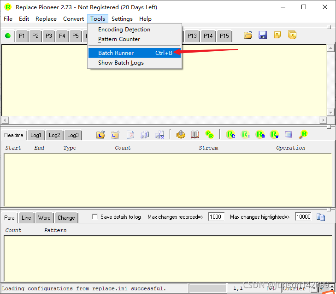Viewport: 336px width, 294px height.
Task: Open the Convert menu
Action: (73, 19)
